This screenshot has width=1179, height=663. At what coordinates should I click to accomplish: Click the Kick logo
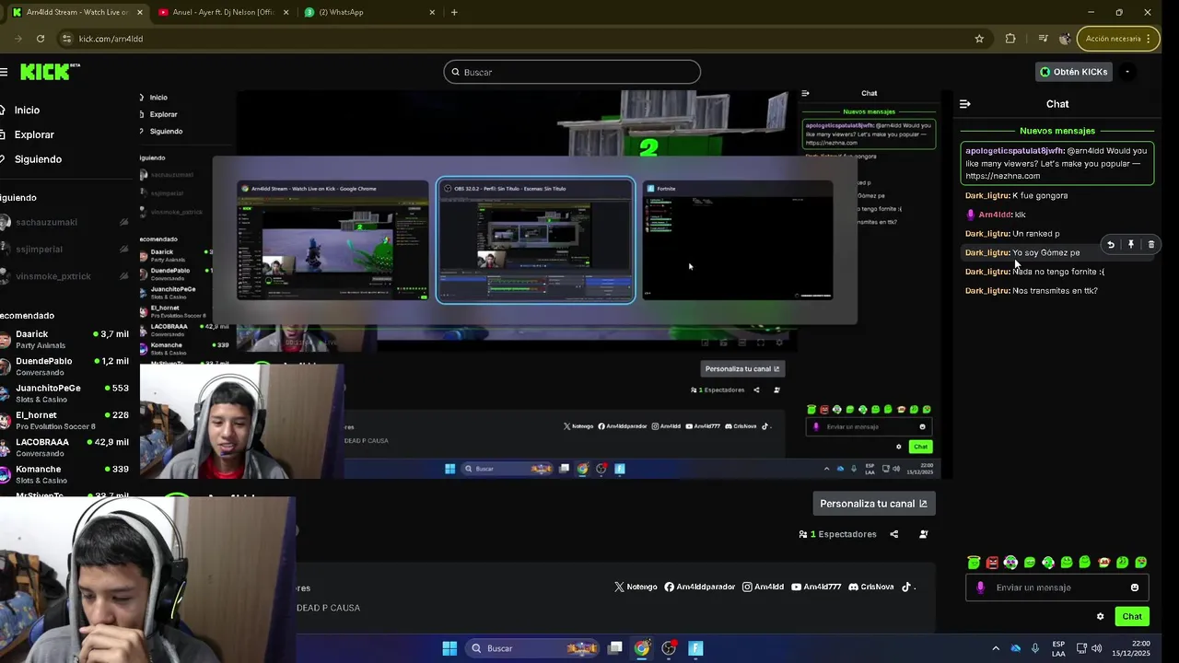(50, 72)
